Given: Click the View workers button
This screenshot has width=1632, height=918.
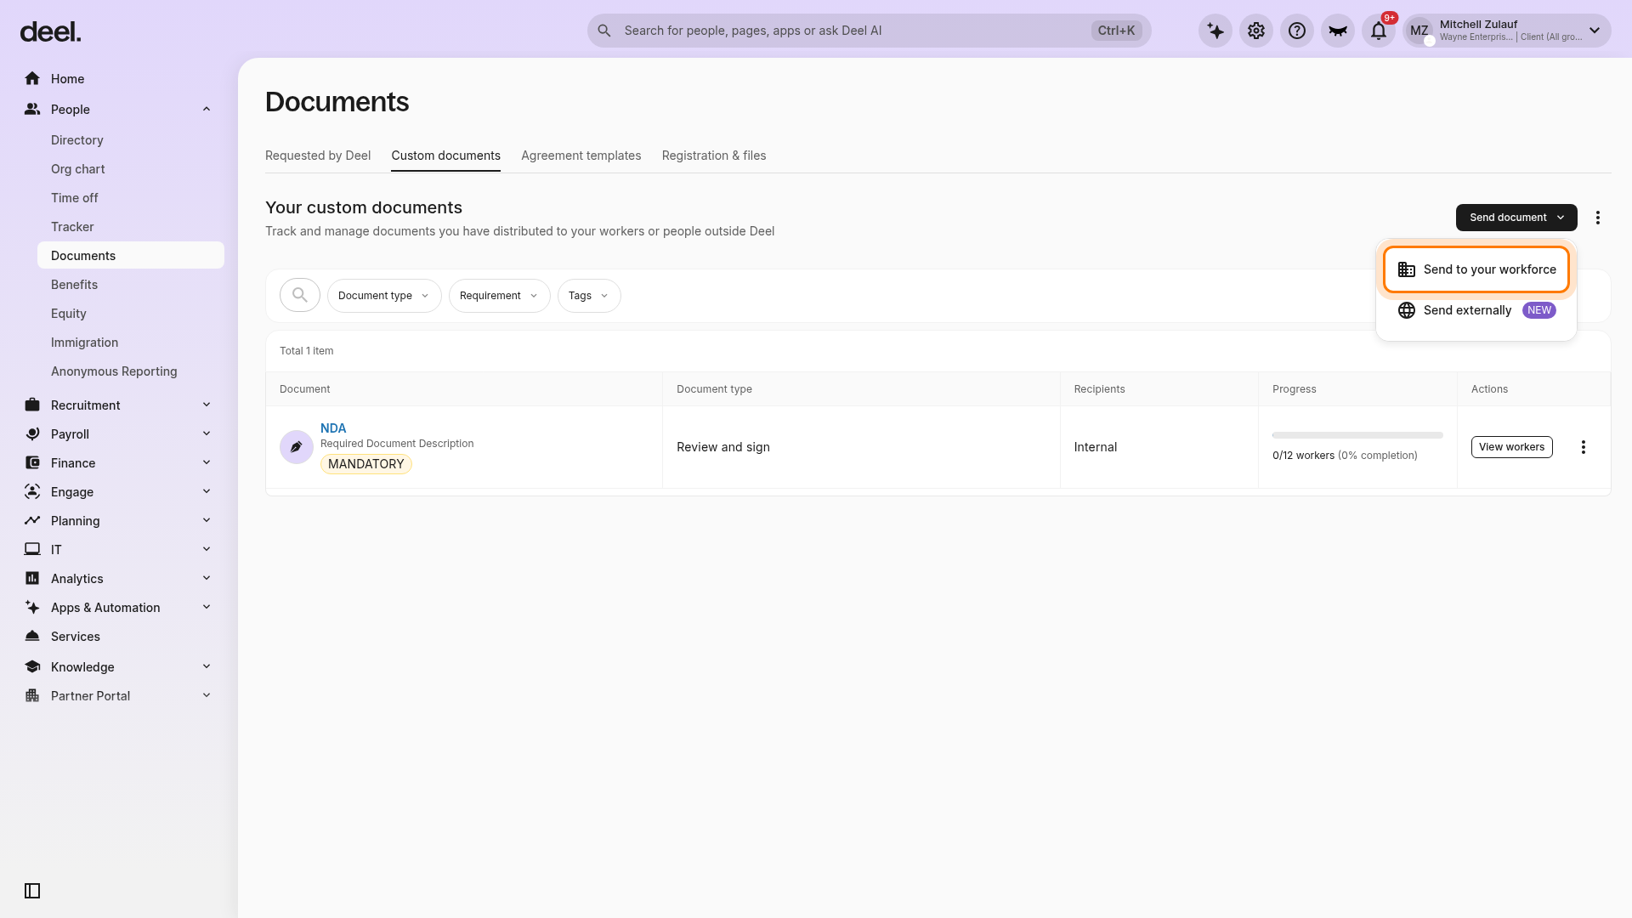Looking at the screenshot, I should point(1511,447).
